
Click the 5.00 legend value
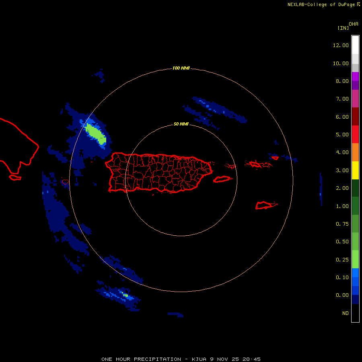click(x=342, y=135)
